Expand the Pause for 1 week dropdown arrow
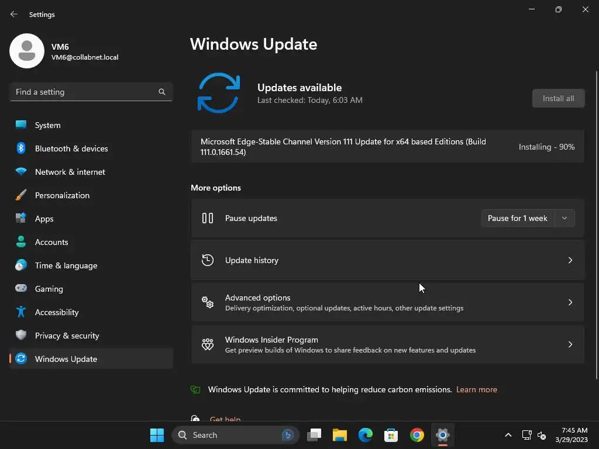The height and width of the screenshot is (449, 599). pos(564,218)
